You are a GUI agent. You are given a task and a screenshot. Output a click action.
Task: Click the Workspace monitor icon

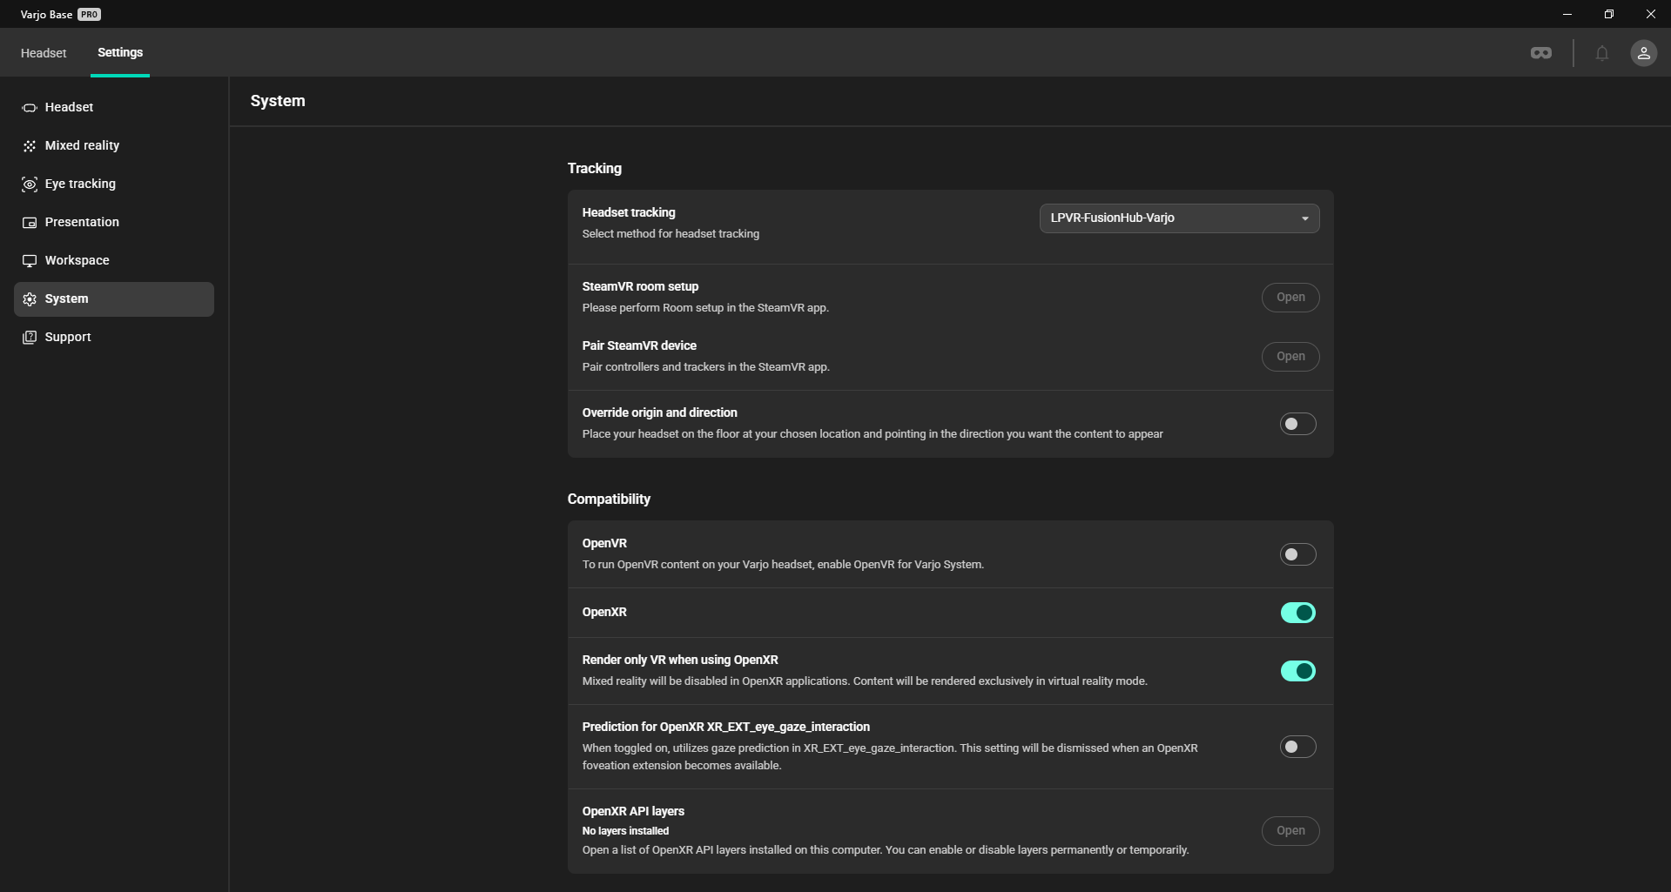(x=30, y=261)
